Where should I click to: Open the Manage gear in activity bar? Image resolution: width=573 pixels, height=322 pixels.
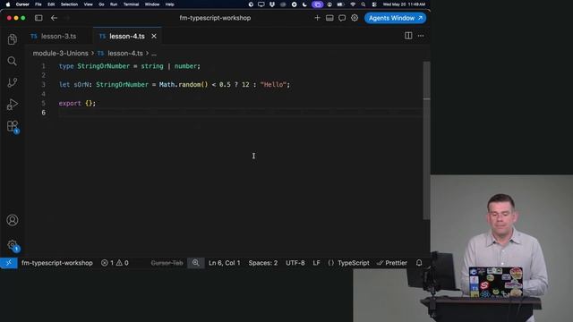tap(12, 244)
